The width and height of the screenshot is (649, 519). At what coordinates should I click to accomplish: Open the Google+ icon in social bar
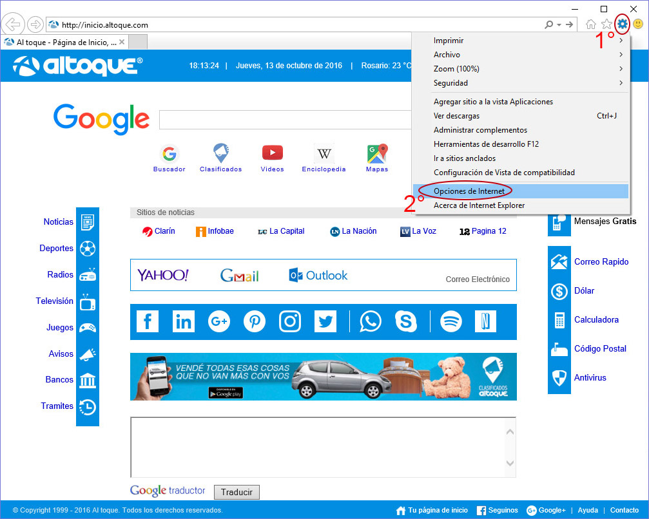point(219,321)
